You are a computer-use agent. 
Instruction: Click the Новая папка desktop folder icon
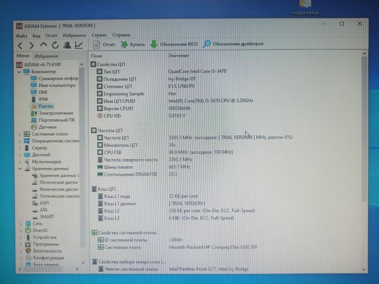pyautogui.click(x=305, y=7)
